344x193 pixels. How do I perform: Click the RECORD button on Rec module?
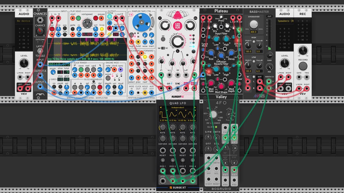[303, 66]
